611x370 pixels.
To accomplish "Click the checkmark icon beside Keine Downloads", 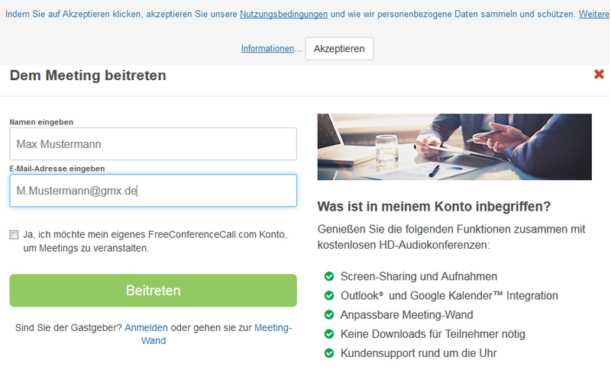I will point(329,334).
